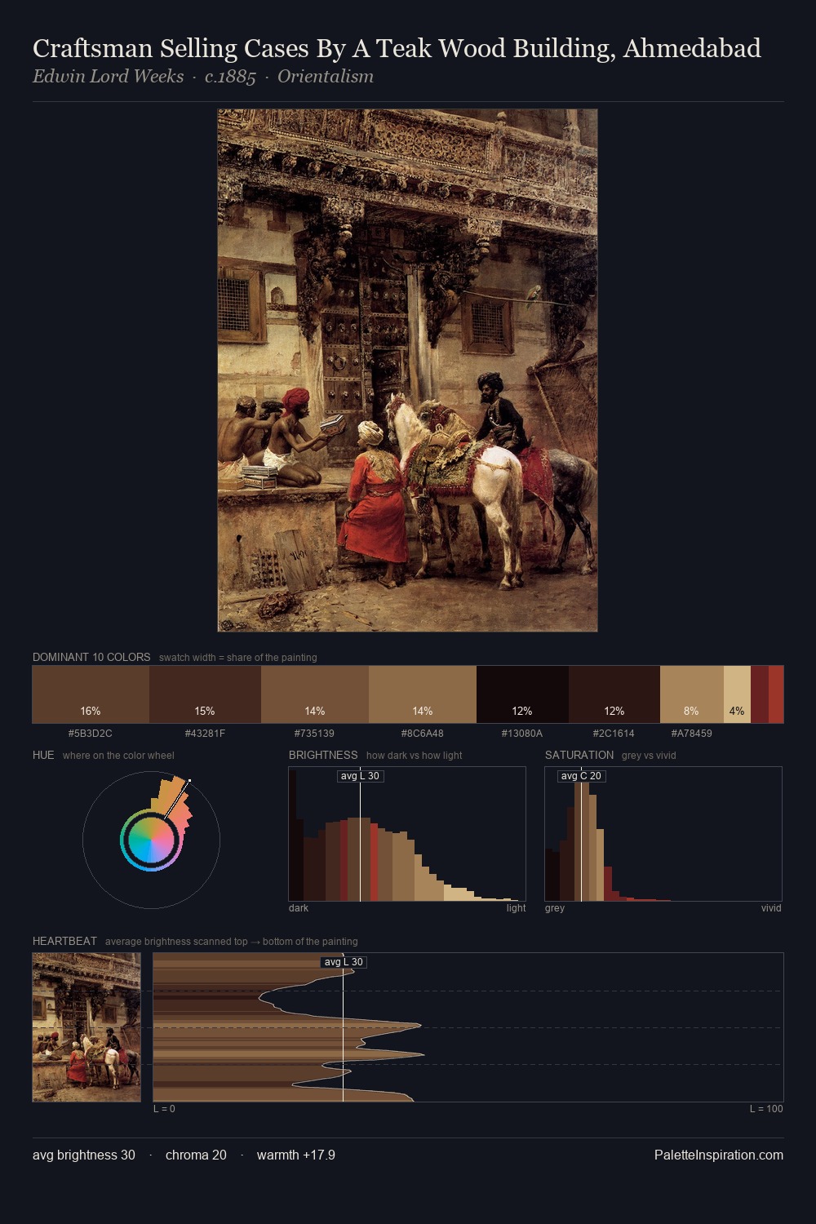Click the hex label #5B3D2C

[91, 734]
